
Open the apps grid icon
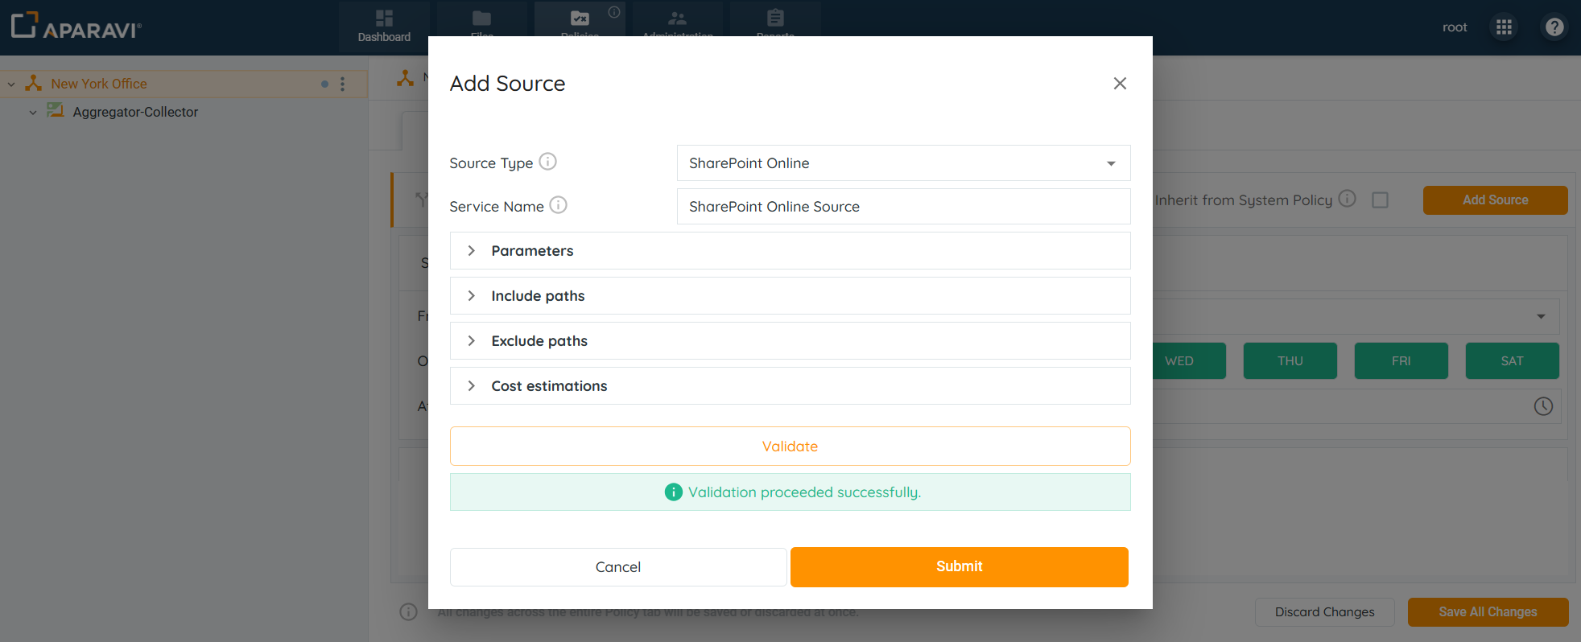pos(1504,27)
